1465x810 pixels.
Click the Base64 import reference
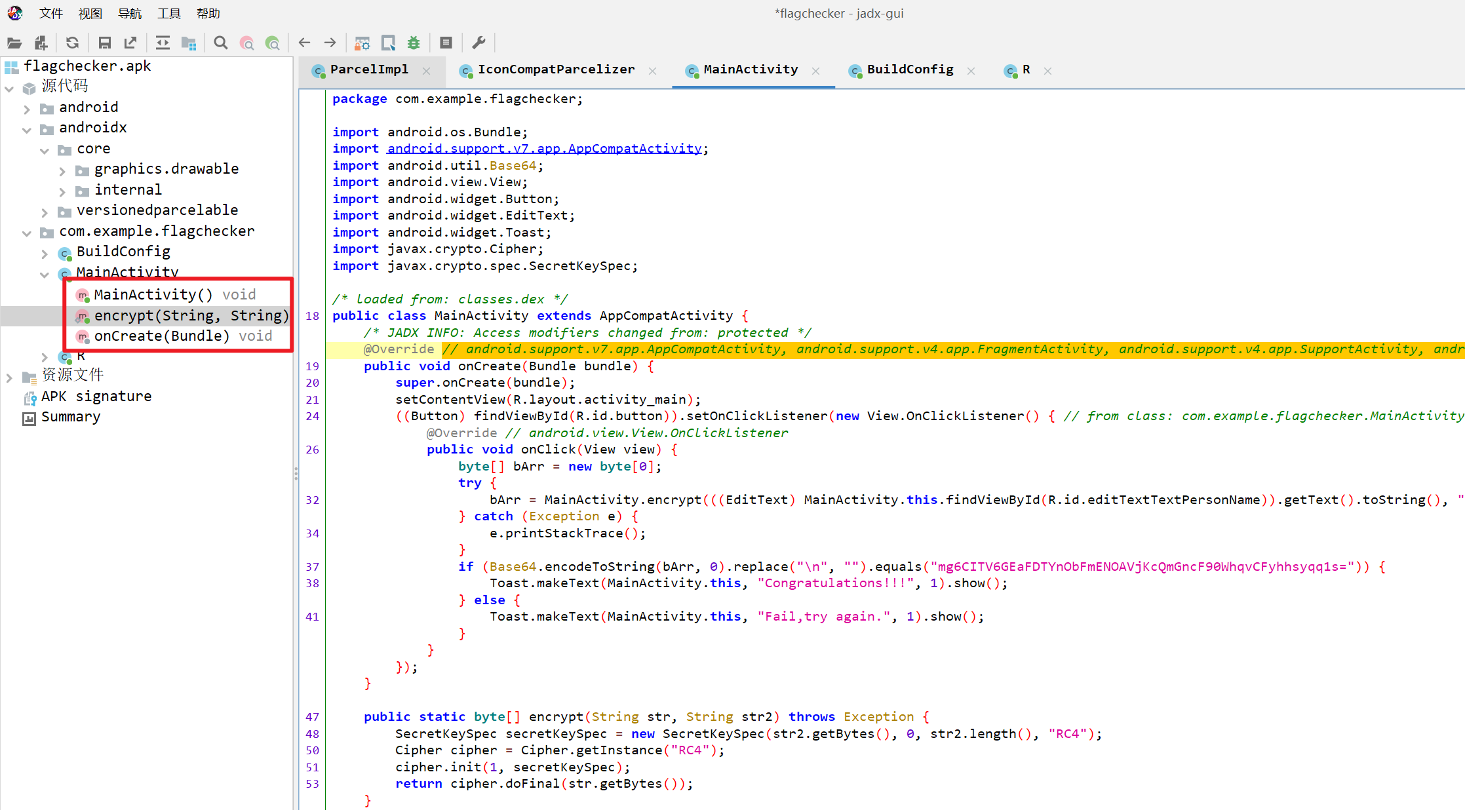513,166
